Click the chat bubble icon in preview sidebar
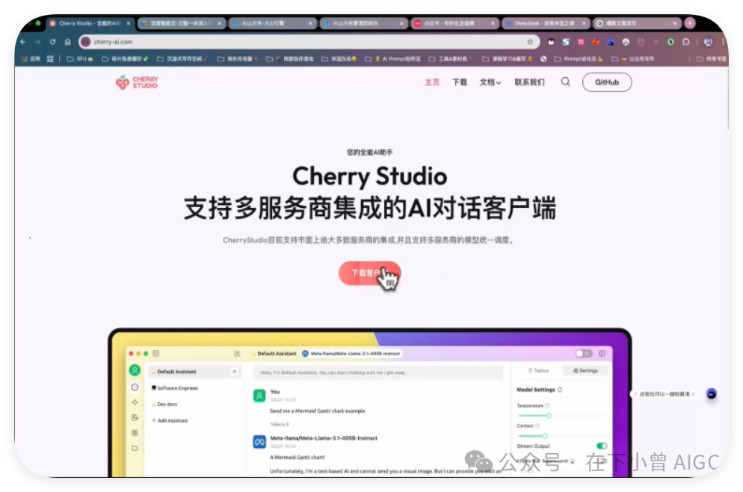 point(135,387)
